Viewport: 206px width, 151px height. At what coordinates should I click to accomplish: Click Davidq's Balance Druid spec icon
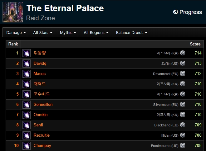click(27, 64)
